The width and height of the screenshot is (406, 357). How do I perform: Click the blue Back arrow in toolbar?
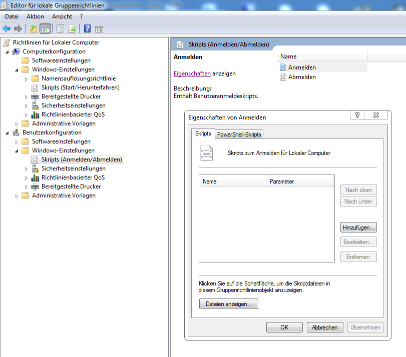pos(7,28)
